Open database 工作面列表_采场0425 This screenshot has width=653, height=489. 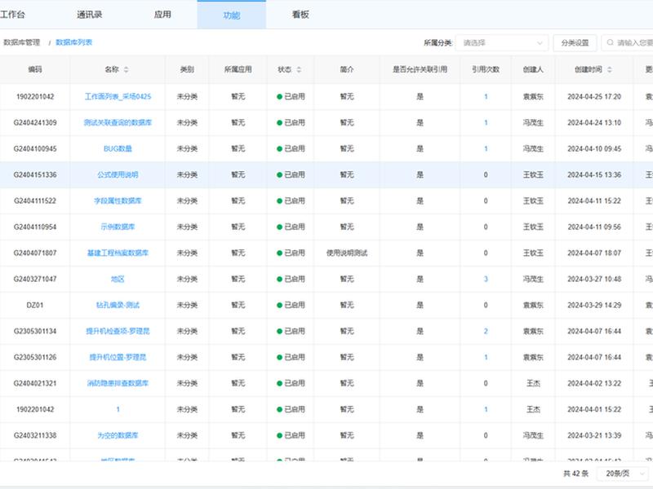pos(118,96)
